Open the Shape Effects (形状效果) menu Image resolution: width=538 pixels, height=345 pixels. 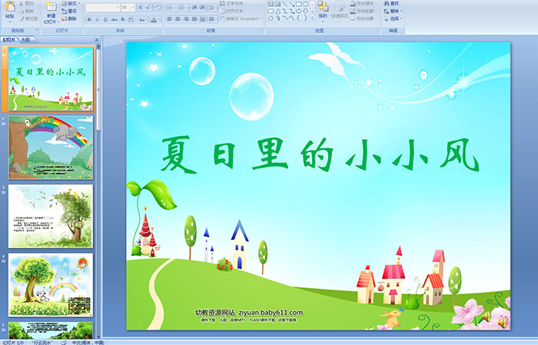coord(364,18)
